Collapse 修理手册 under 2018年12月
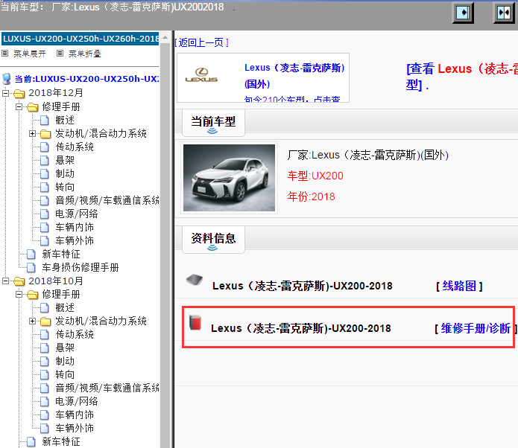The width and height of the screenshot is (518, 448). (19, 106)
